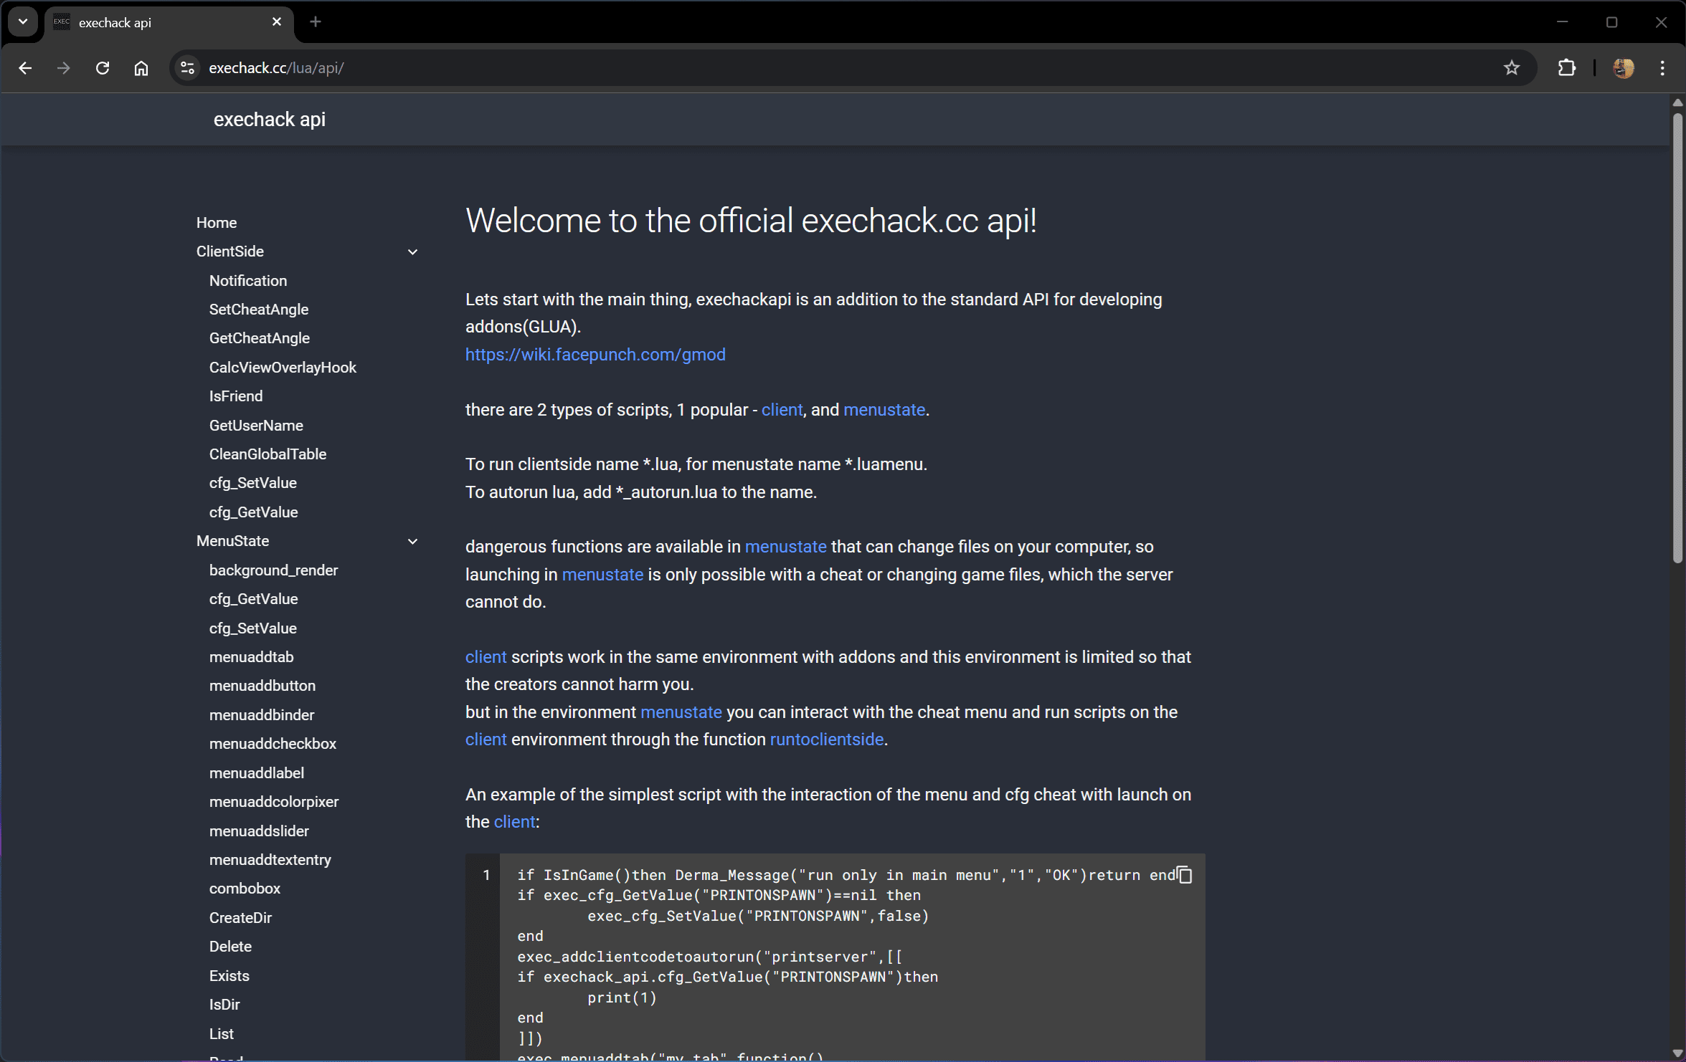The image size is (1686, 1062).
Task: Collapse the MenuState section chevron
Action: [412, 542]
